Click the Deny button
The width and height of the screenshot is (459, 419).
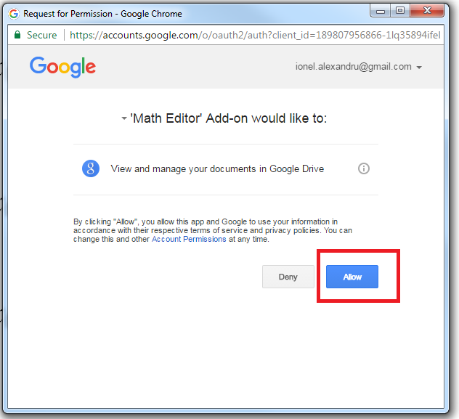(288, 277)
